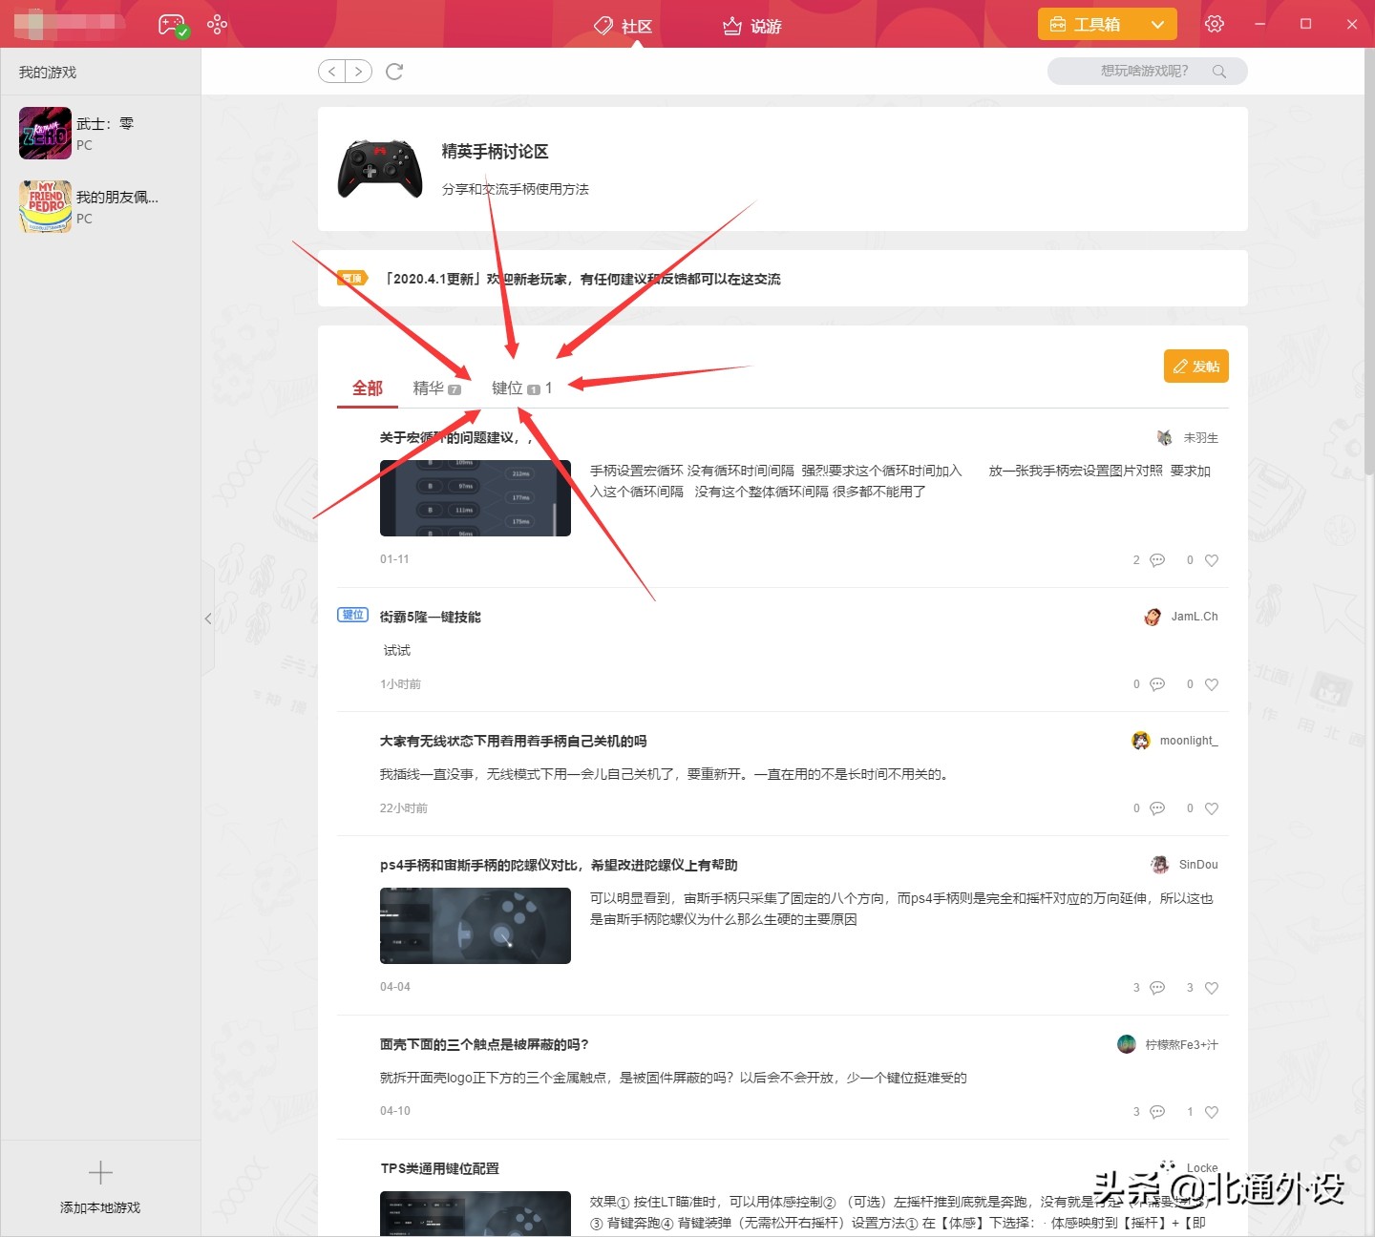Open the ps4手柄陀螺仪 post thumbnail
Image resolution: width=1375 pixels, height=1237 pixels.
(476, 926)
